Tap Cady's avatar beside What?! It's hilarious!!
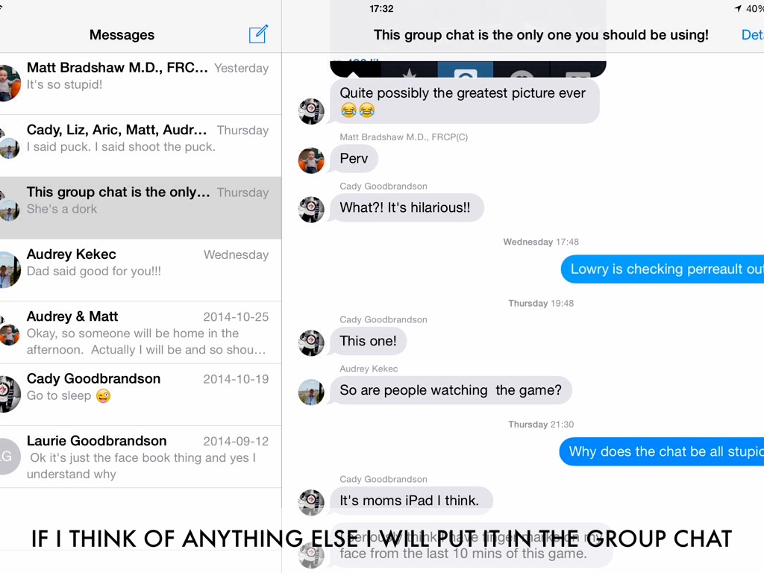The height and width of the screenshot is (573, 764). [x=311, y=210]
